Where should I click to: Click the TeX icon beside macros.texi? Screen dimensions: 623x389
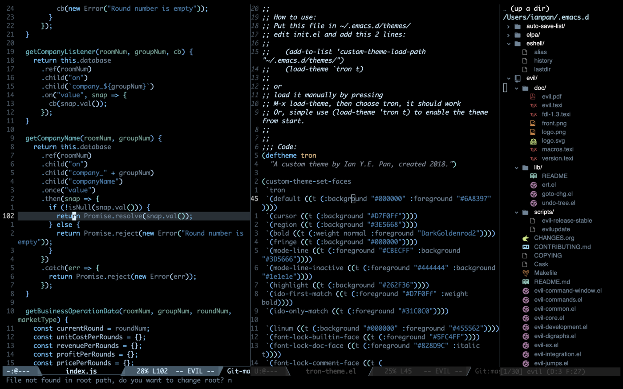(533, 150)
